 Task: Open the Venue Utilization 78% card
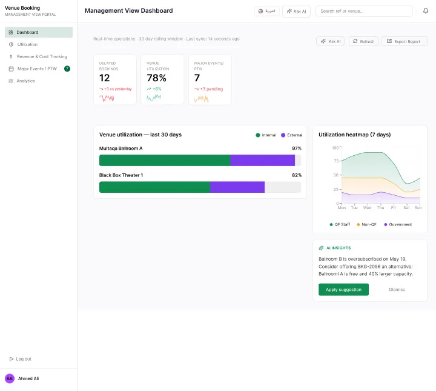click(162, 79)
